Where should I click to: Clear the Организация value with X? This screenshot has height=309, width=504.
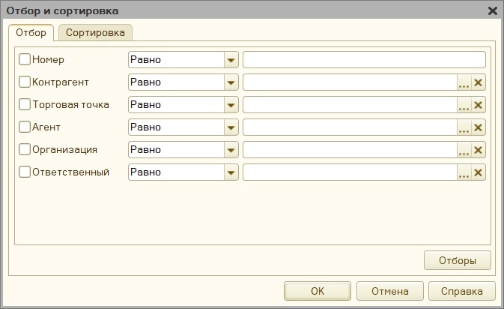coord(479,150)
